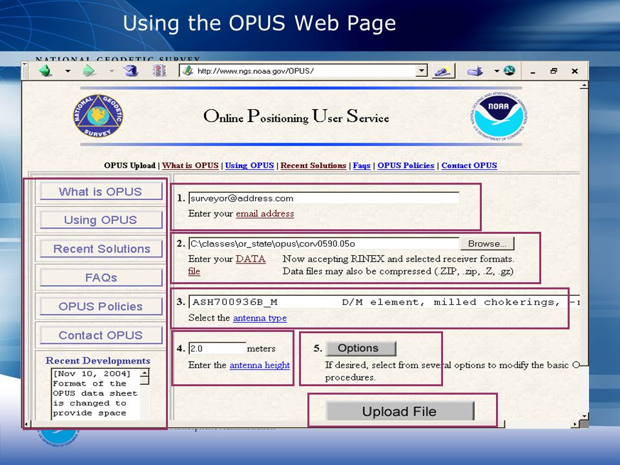Open Faqs top navigation link
This screenshot has height=465, width=620.
(x=362, y=166)
